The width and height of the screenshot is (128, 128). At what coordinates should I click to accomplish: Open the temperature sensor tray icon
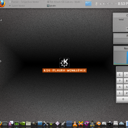[96, 4]
